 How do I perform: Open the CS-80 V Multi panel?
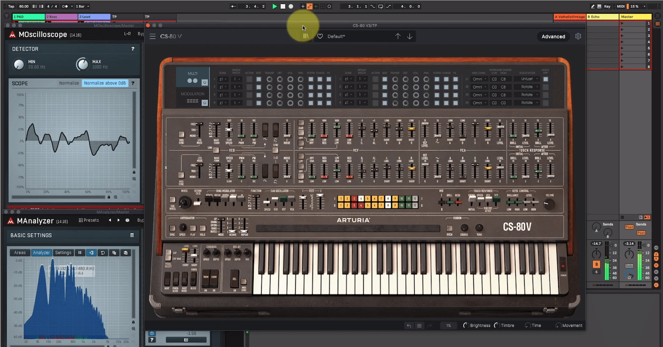click(x=192, y=77)
